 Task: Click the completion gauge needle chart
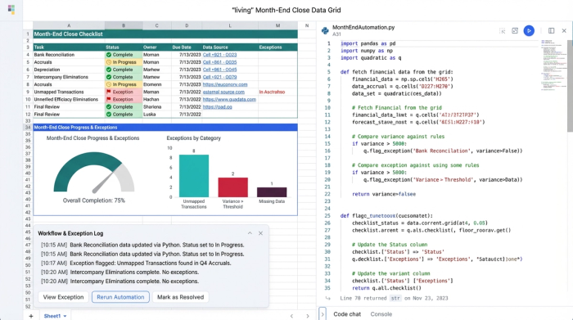coord(94,173)
